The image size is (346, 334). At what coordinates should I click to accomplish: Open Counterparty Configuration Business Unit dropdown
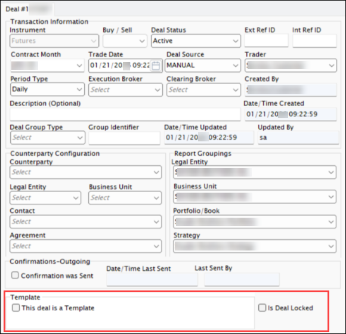click(x=125, y=197)
